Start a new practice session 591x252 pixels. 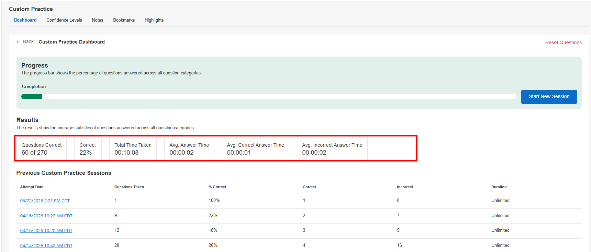pyautogui.click(x=549, y=97)
